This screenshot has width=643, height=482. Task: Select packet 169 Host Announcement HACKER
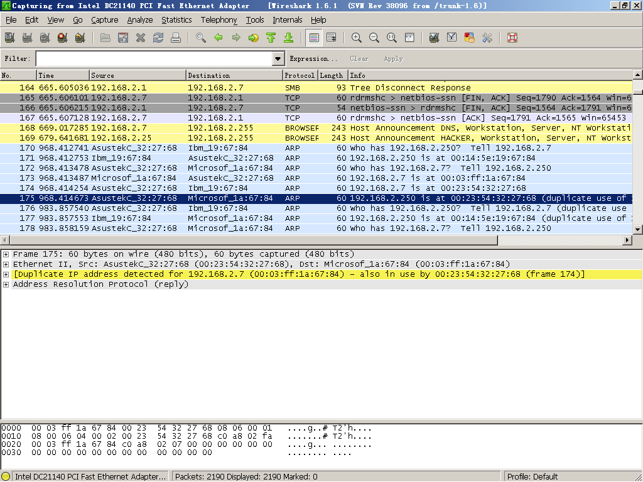click(x=316, y=138)
